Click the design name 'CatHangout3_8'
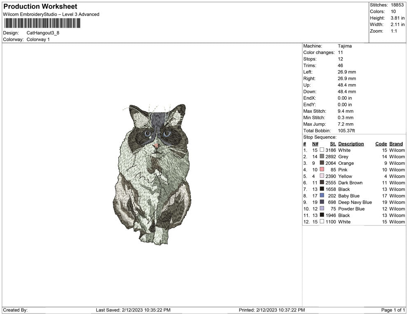This screenshot has width=408, height=314. [x=43, y=33]
